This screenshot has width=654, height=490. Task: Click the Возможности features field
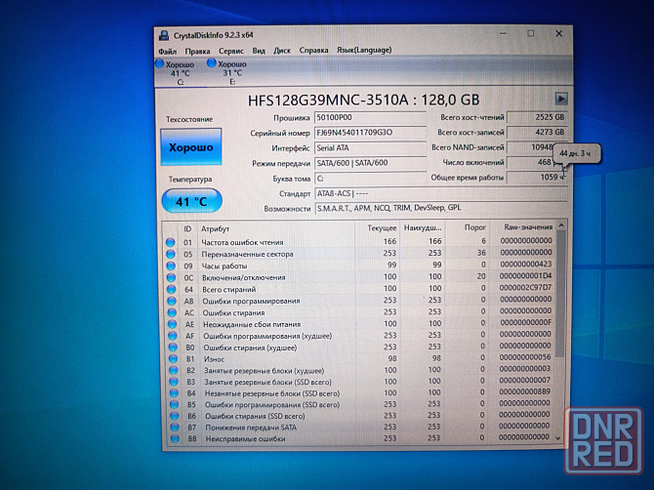click(441, 208)
